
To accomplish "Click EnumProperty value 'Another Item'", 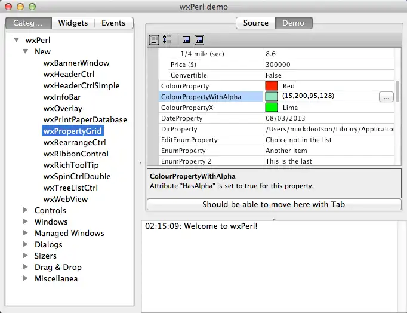I will 286,151.
